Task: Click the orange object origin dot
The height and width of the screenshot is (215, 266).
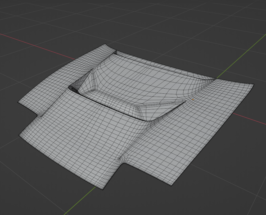Action: point(193,99)
